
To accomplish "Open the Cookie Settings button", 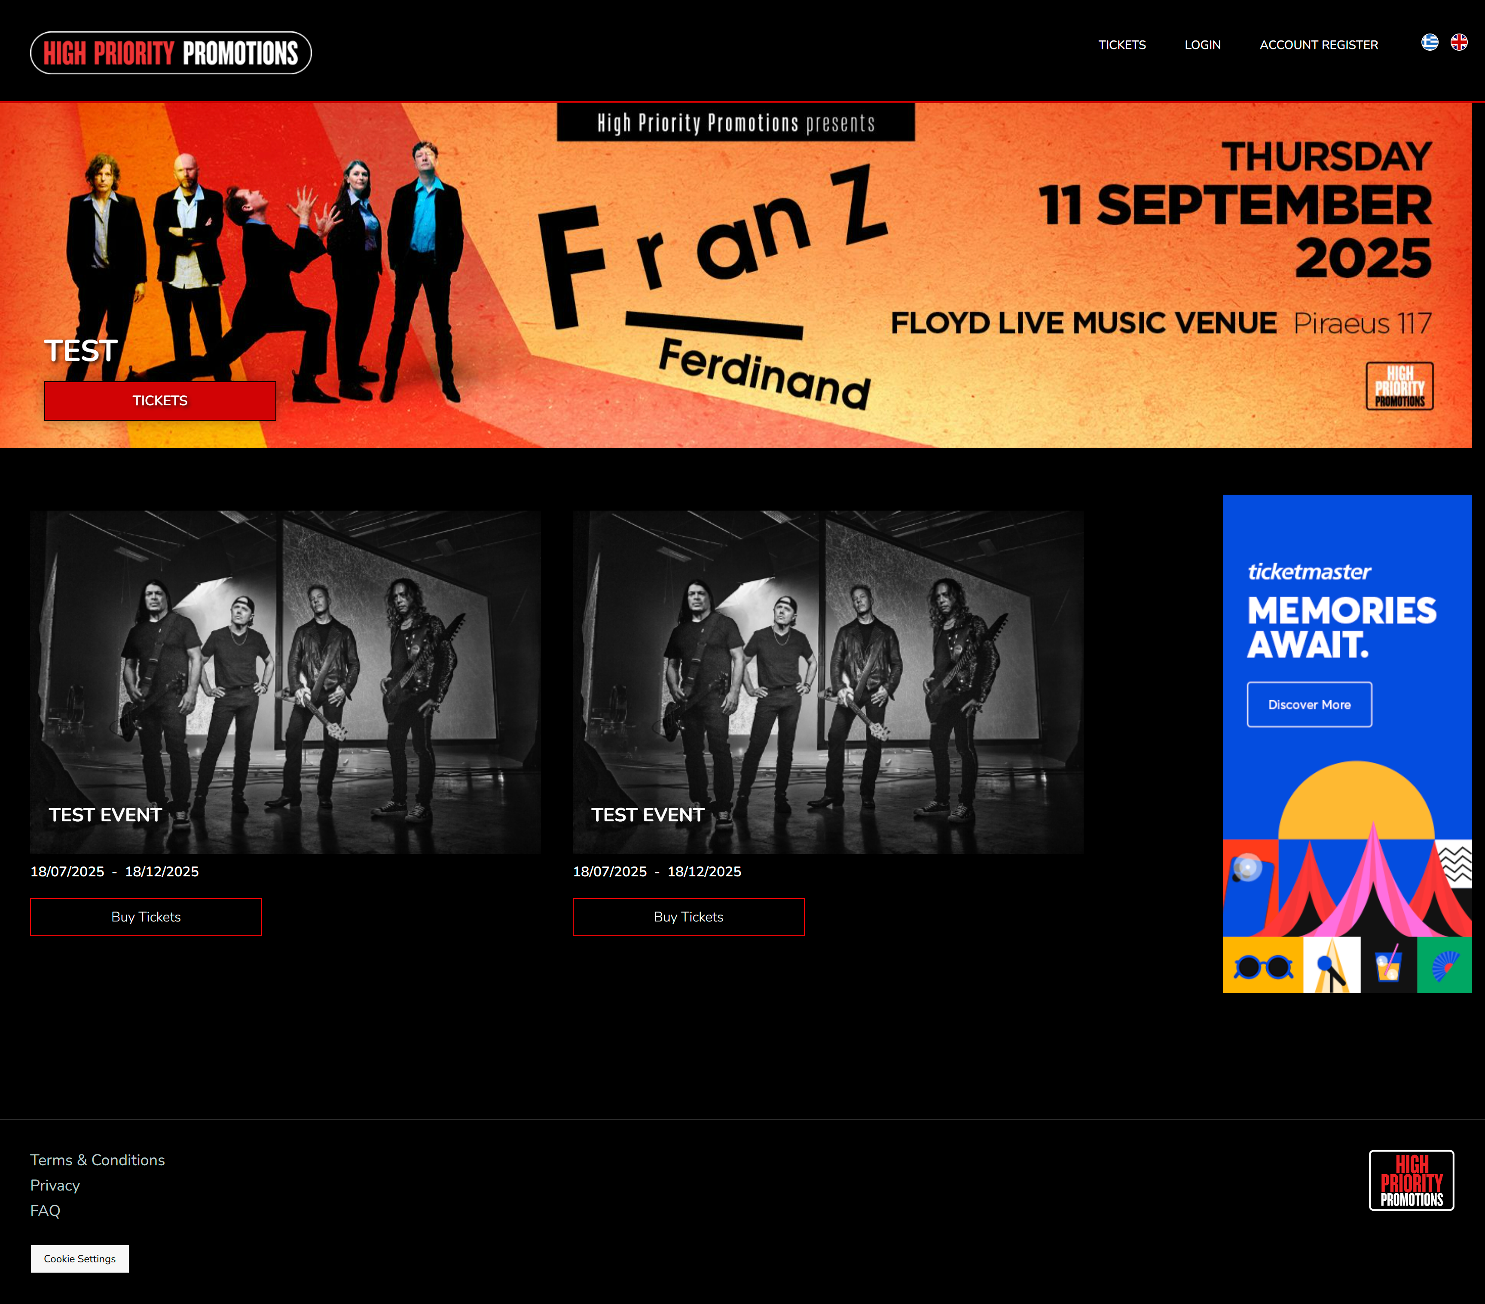I will click(80, 1259).
